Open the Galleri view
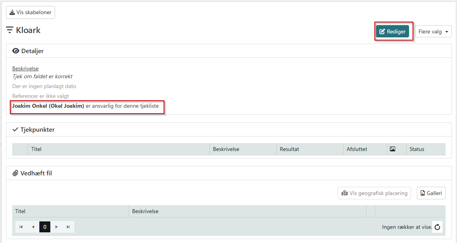457x243 pixels. [431, 193]
